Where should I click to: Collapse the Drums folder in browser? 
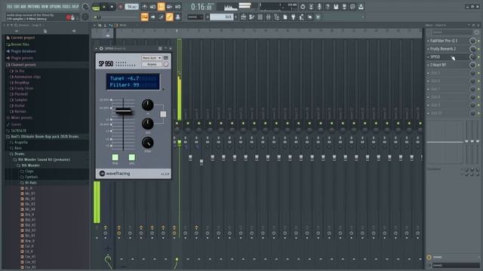20,154
